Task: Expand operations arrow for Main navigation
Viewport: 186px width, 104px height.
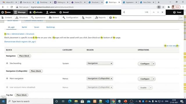Action: 154,79
